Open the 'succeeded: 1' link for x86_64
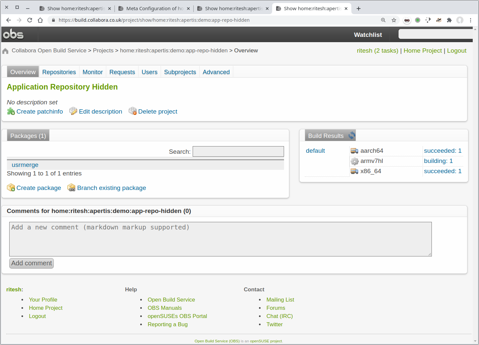Viewport: 479px width, 345px height. tap(443, 171)
